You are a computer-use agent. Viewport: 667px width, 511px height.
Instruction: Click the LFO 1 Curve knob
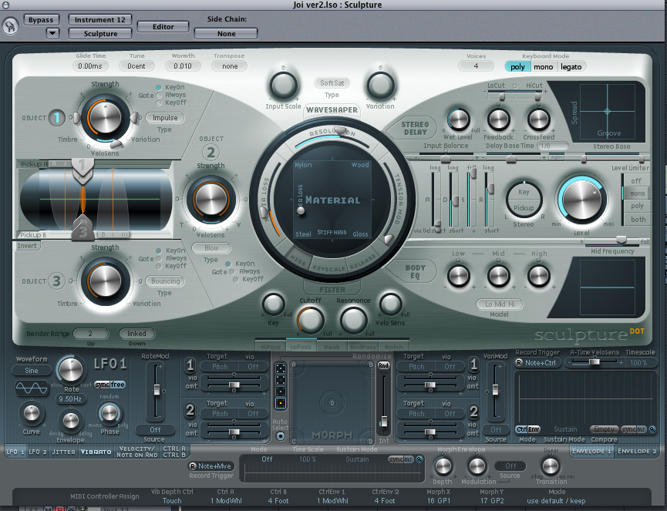pyautogui.click(x=31, y=413)
